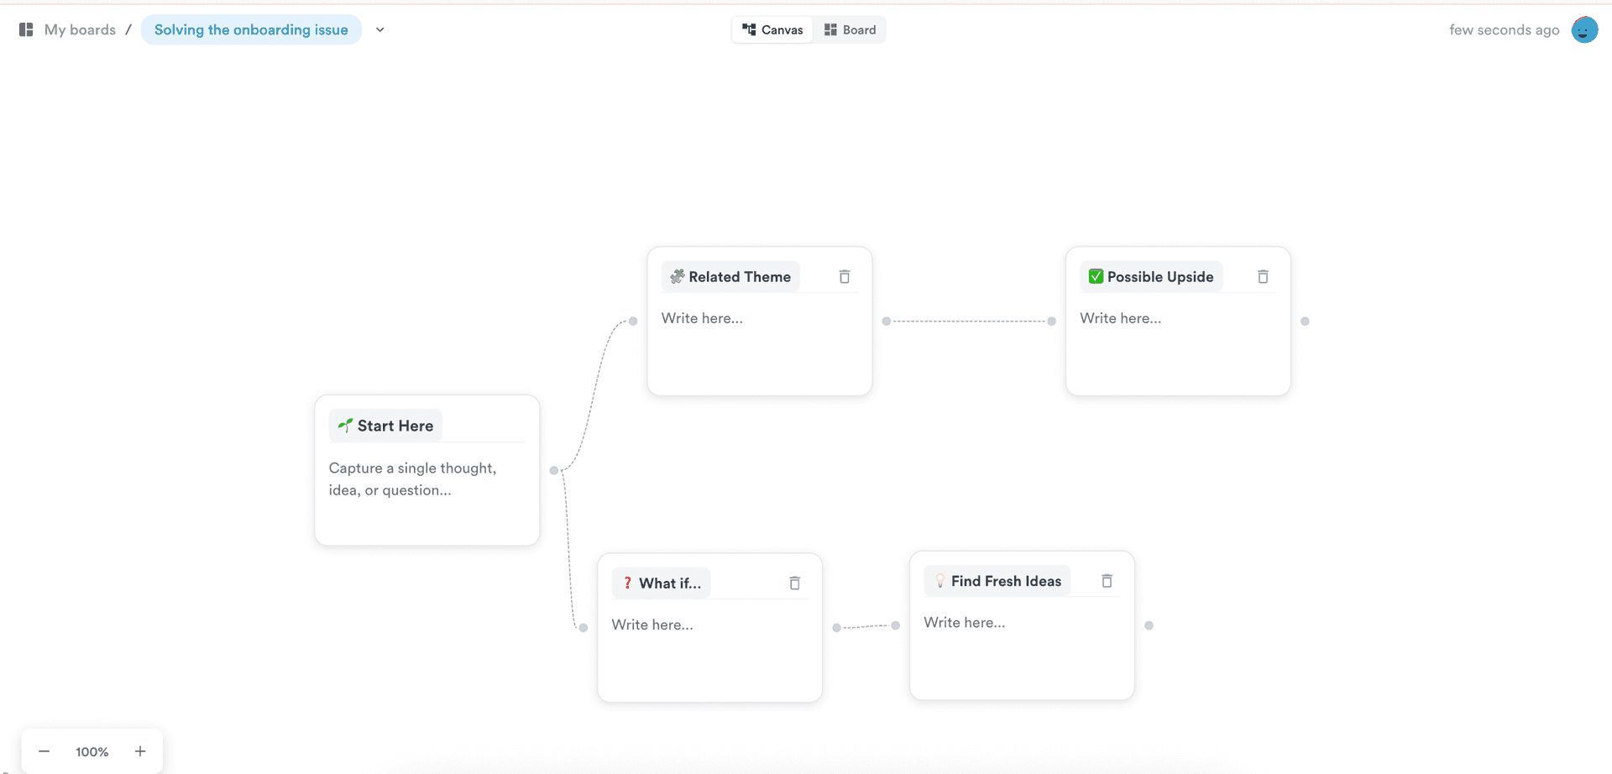
Task: Click the green checkmark icon on Possible Upside
Action: coord(1096,276)
